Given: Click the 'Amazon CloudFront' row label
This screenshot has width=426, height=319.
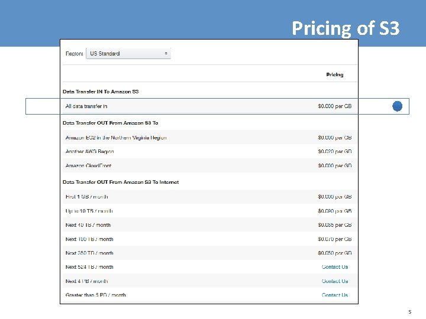Looking at the screenshot, I should click(88, 165).
